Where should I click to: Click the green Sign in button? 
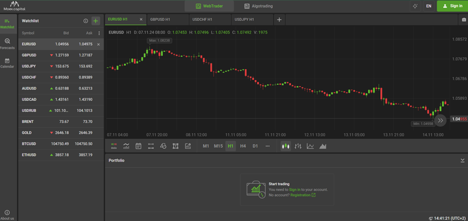tap(452, 6)
